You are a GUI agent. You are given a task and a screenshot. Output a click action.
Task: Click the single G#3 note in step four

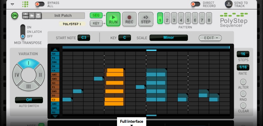[99, 79]
